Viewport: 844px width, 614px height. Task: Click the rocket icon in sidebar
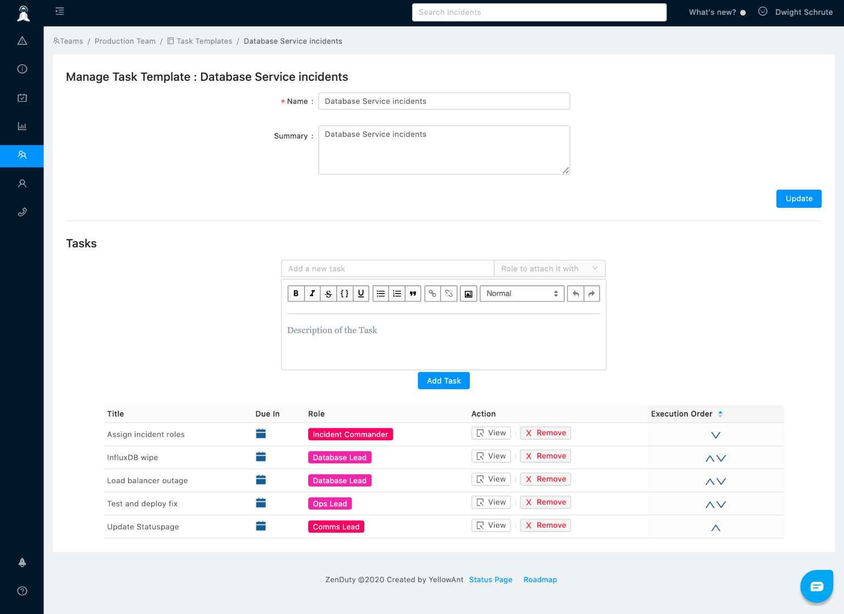22,562
